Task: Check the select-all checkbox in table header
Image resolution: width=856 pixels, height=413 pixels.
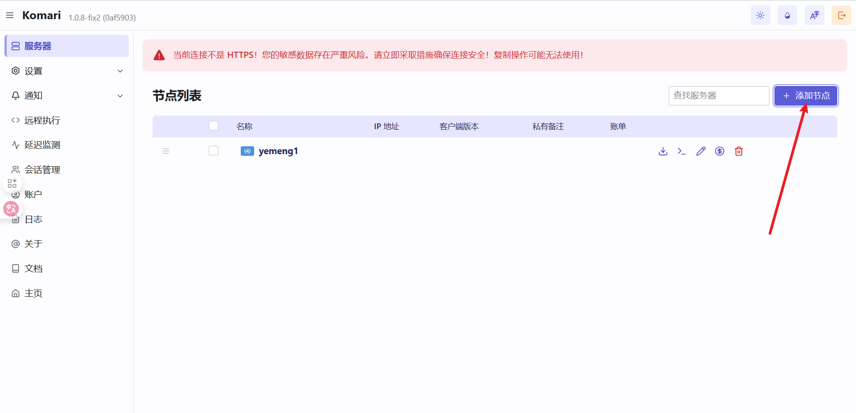Action: coord(214,126)
